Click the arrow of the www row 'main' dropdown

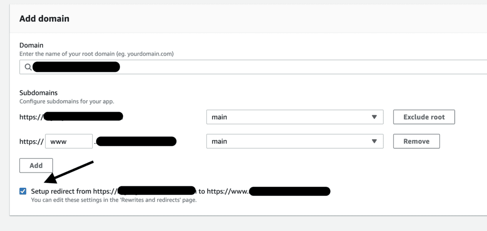374,141
